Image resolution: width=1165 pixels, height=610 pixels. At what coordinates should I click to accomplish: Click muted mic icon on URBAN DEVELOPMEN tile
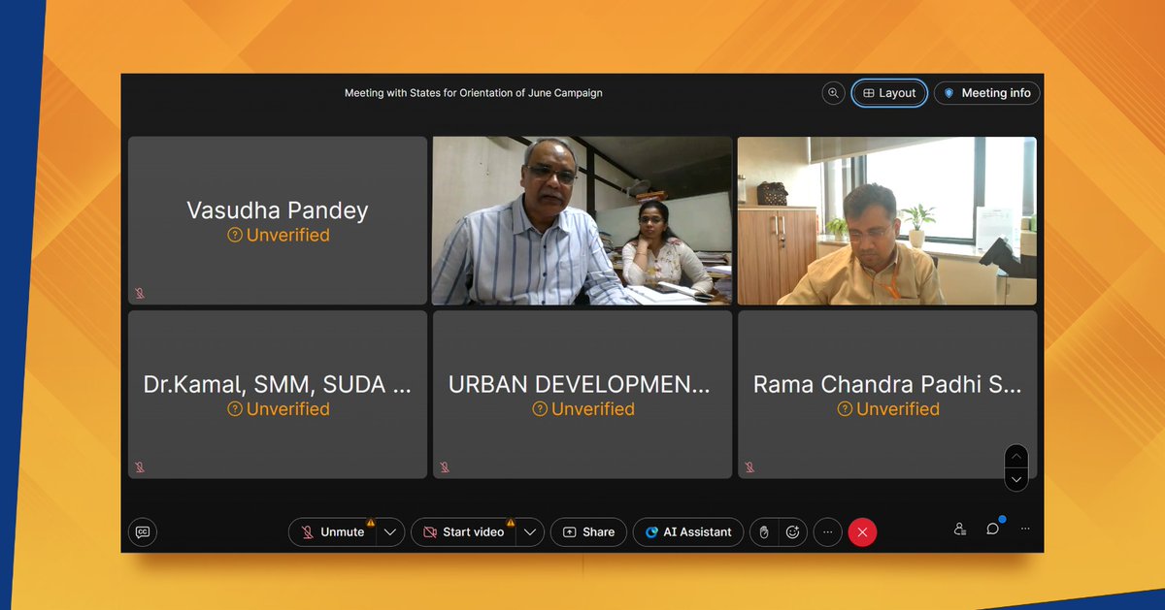coord(445,466)
